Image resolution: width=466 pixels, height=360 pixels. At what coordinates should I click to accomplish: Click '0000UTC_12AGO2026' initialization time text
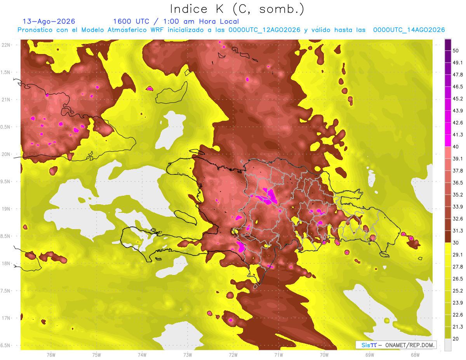tap(264, 30)
